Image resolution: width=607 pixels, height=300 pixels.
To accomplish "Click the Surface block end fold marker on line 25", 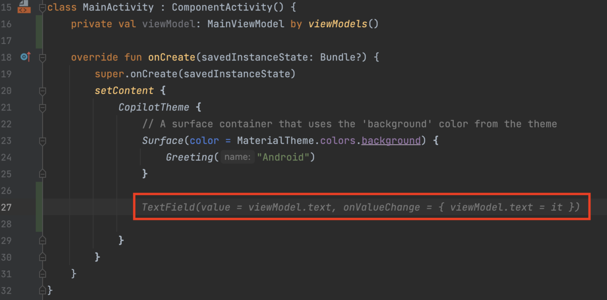I will tap(42, 173).
